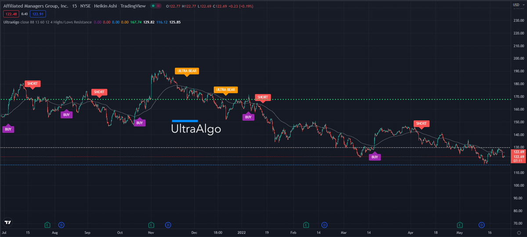The height and width of the screenshot is (237, 527).
Task: Click the ULTRA BEAR label in December
Action: [225, 90]
